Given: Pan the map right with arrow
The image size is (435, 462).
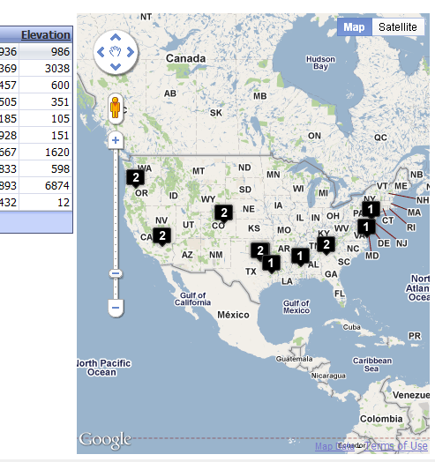Looking at the screenshot, I should pyautogui.click(x=131, y=52).
